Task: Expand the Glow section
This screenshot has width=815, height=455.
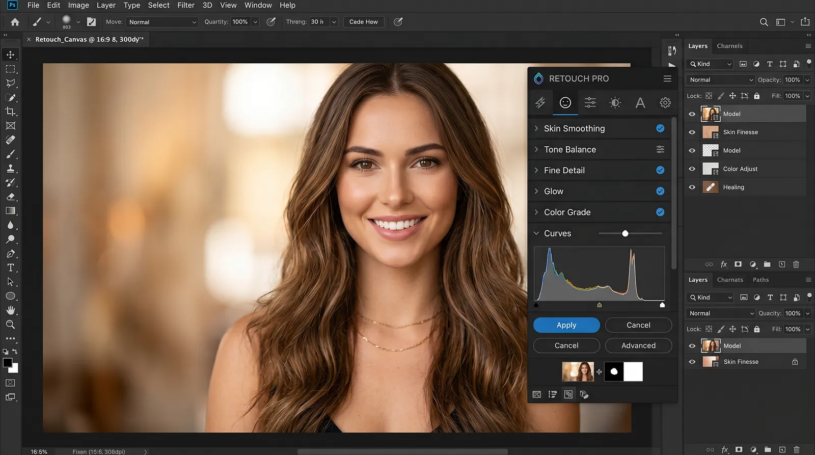Action: [536, 191]
